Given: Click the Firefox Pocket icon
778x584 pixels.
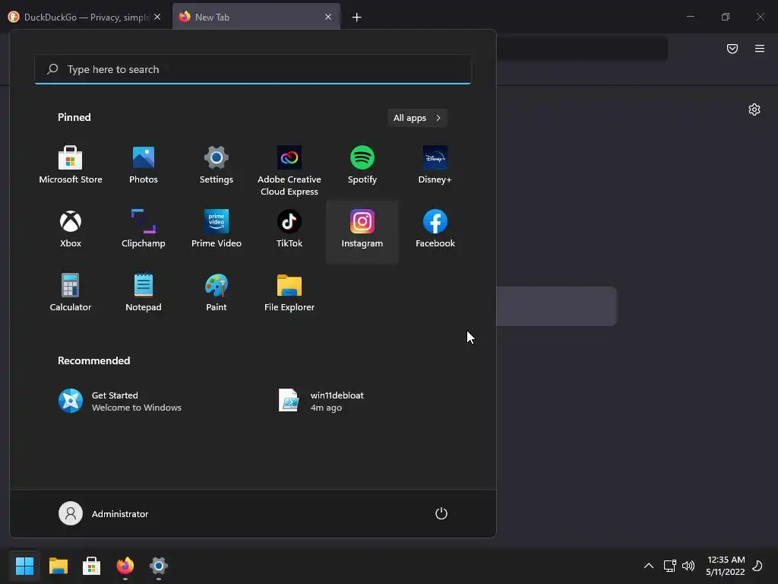Looking at the screenshot, I should [x=732, y=49].
